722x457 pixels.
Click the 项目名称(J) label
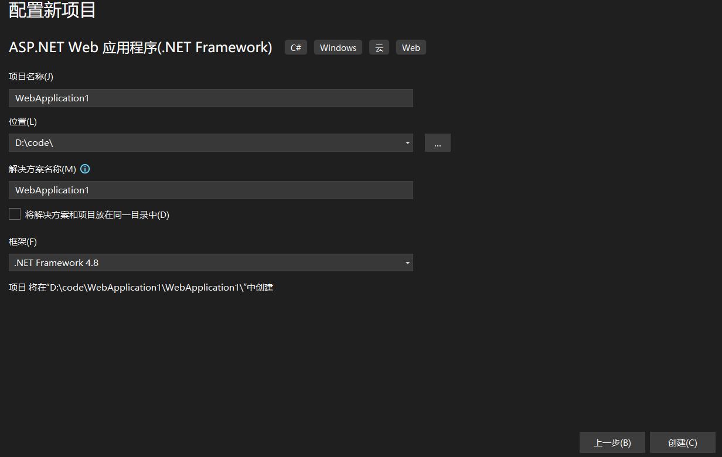click(x=31, y=77)
